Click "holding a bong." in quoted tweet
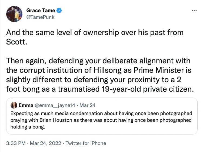Image resolution: width=203 pixels, height=152 pixels. [28, 127]
